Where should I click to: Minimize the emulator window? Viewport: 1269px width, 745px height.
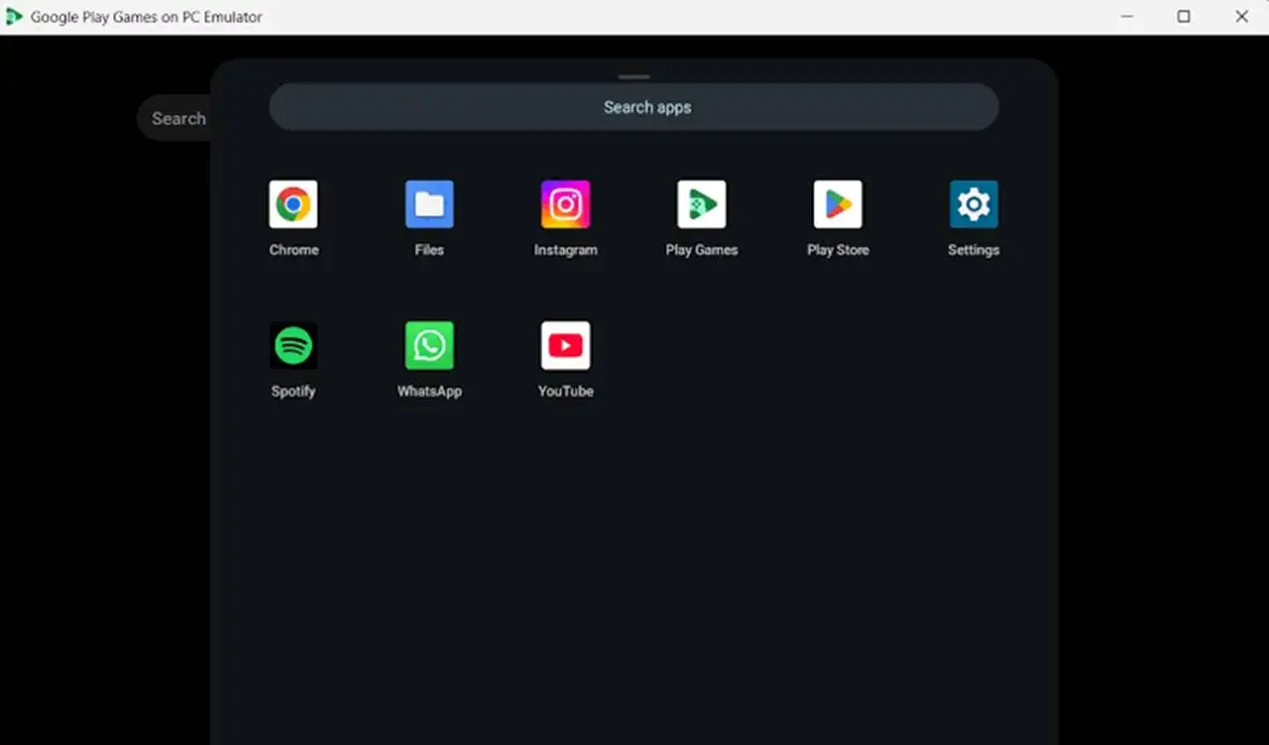click(x=1127, y=17)
